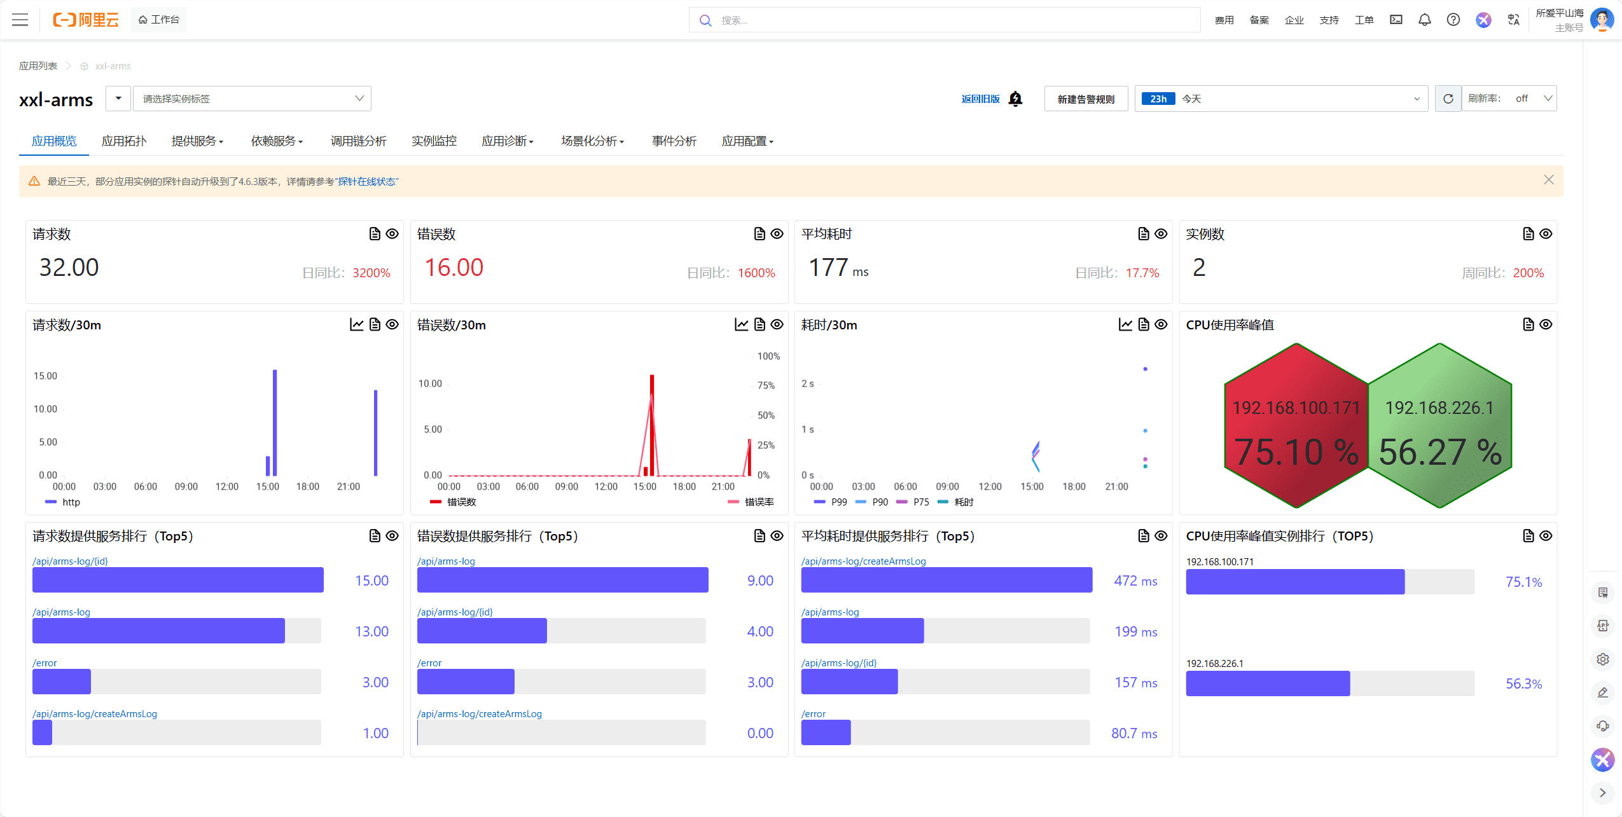Toggle eye visibility on 错误数/30m chart

click(777, 324)
